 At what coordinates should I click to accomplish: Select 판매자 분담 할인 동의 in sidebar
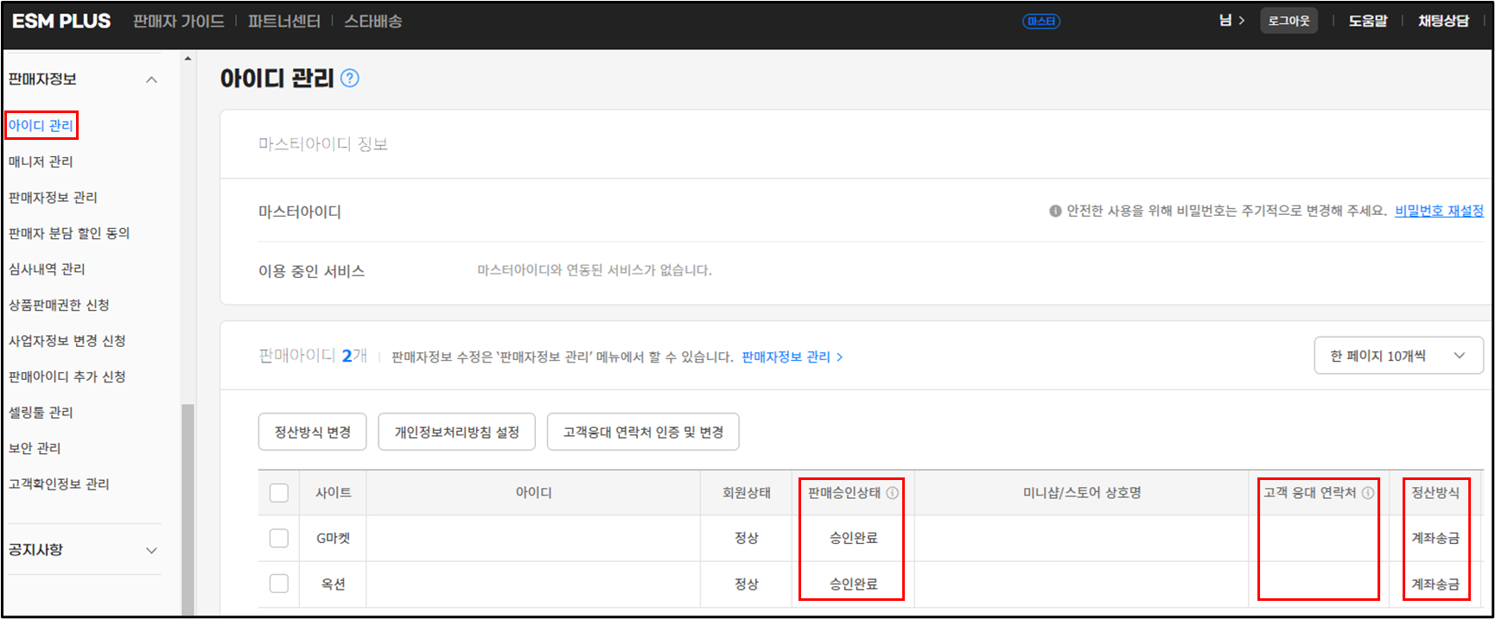[69, 233]
